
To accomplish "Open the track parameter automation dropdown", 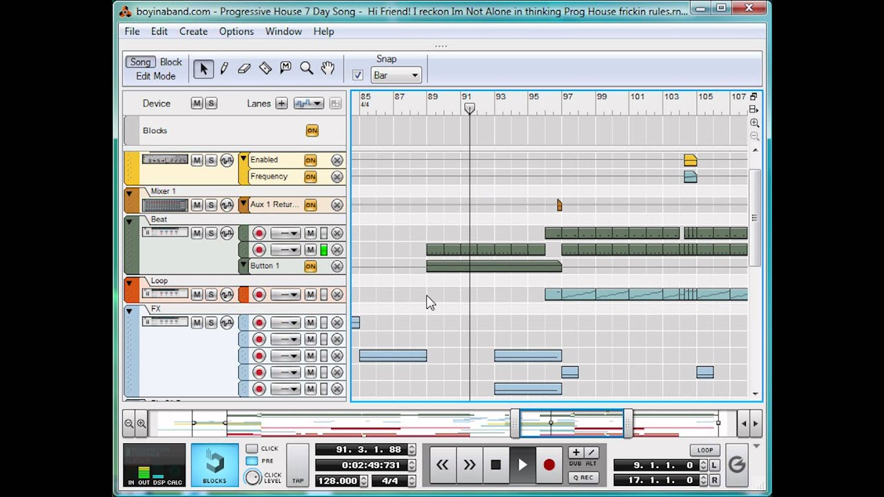I will pyautogui.click(x=309, y=104).
